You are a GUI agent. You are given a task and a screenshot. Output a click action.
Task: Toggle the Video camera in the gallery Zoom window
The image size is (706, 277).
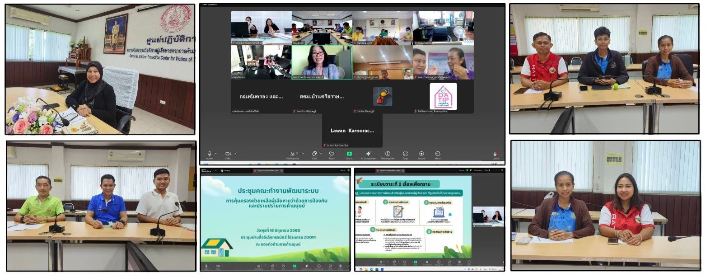(x=228, y=155)
